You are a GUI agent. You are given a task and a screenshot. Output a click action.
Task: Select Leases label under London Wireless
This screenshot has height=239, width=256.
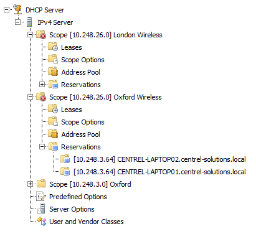click(x=72, y=47)
